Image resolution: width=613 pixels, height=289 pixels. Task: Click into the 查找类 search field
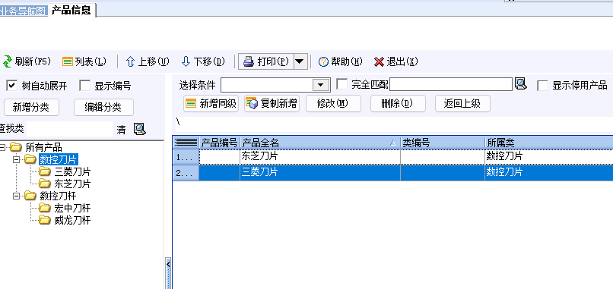[71, 129]
